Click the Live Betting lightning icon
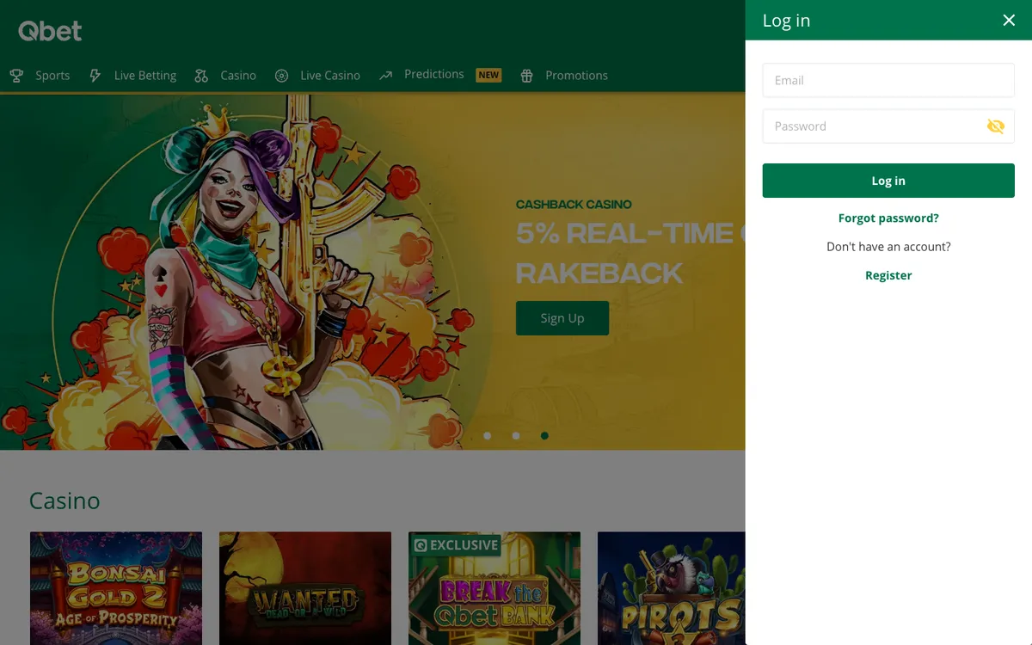Image resolution: width=1032 pixels, height=645 pixels. coord(95,76)
